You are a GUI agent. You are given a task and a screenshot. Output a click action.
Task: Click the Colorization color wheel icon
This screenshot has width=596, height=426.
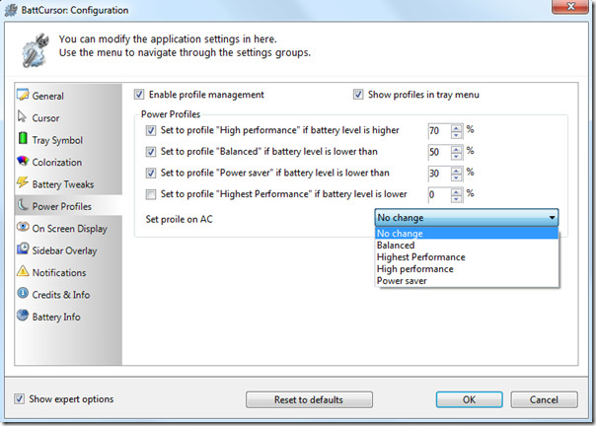click(23, 161)
